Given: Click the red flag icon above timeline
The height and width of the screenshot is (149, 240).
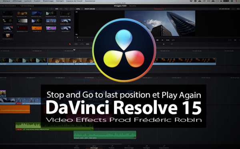Looking at the screenshot, I should click(70, 44).
